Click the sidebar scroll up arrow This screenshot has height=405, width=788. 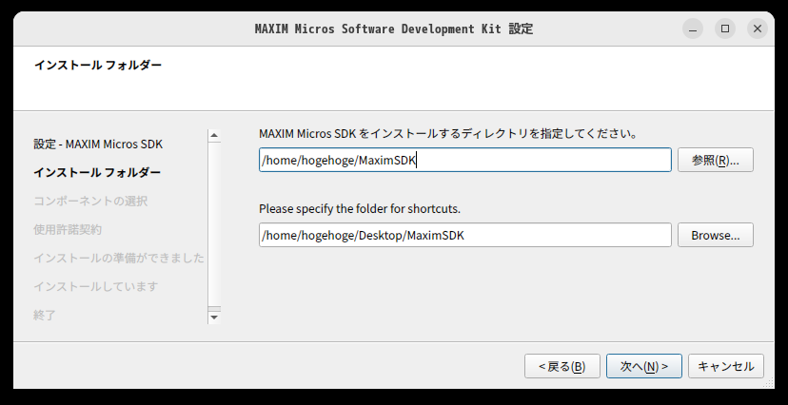[x=214, y=136]
